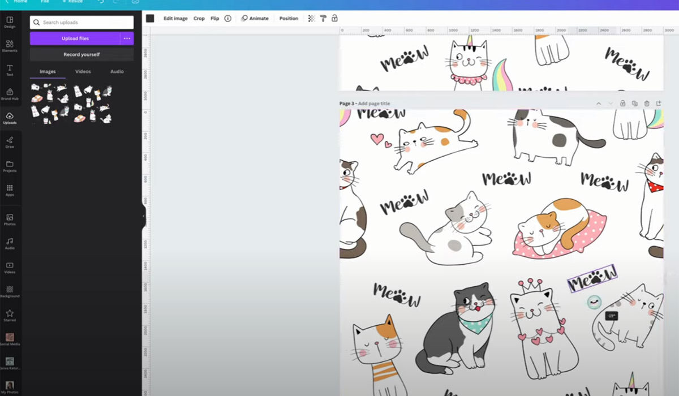Screen dimensions: 679x396
Task: Open the Elements panel
Action: pos(10,46)
